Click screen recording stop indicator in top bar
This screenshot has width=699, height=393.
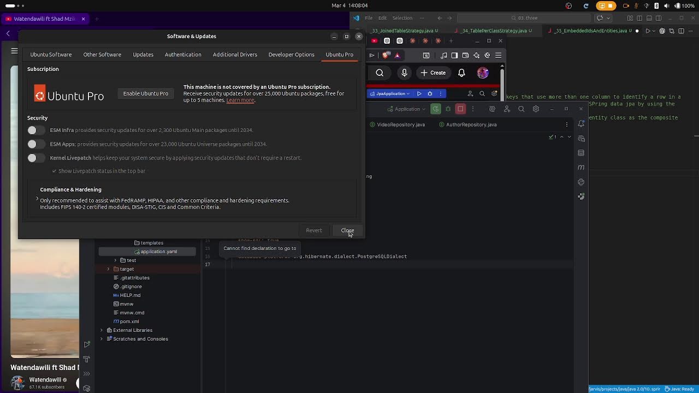(x=606, y=5)
